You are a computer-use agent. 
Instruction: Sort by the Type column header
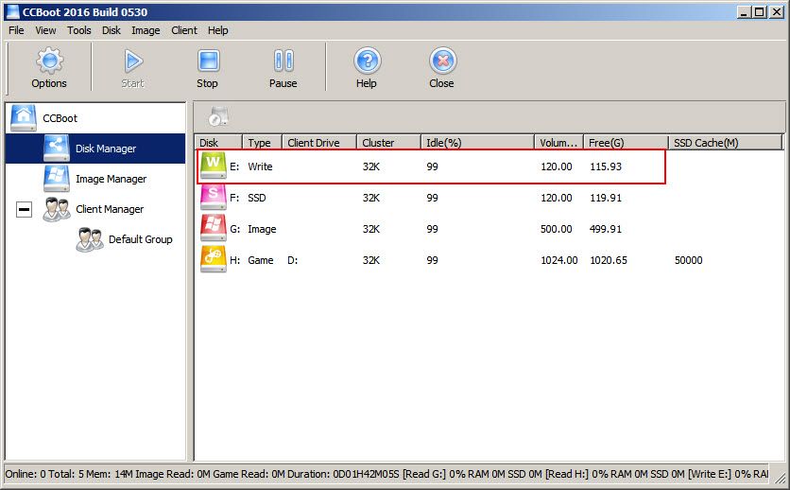[x=262, y=143]
